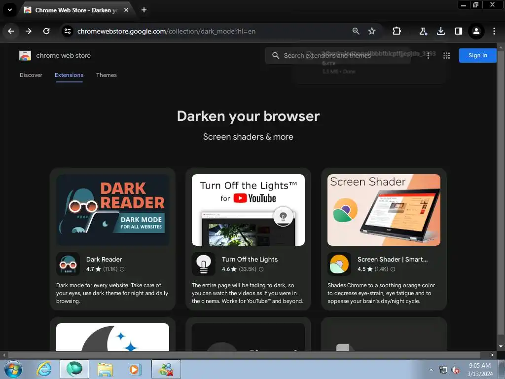
Task: Open the Windows Start button
Action: point(13,369)
